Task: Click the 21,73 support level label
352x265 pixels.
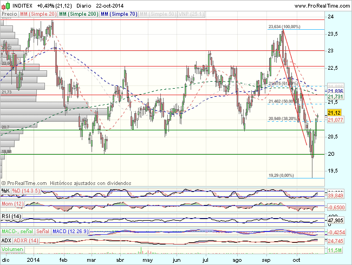Action: pyautogui.click(x=6, y=92)
